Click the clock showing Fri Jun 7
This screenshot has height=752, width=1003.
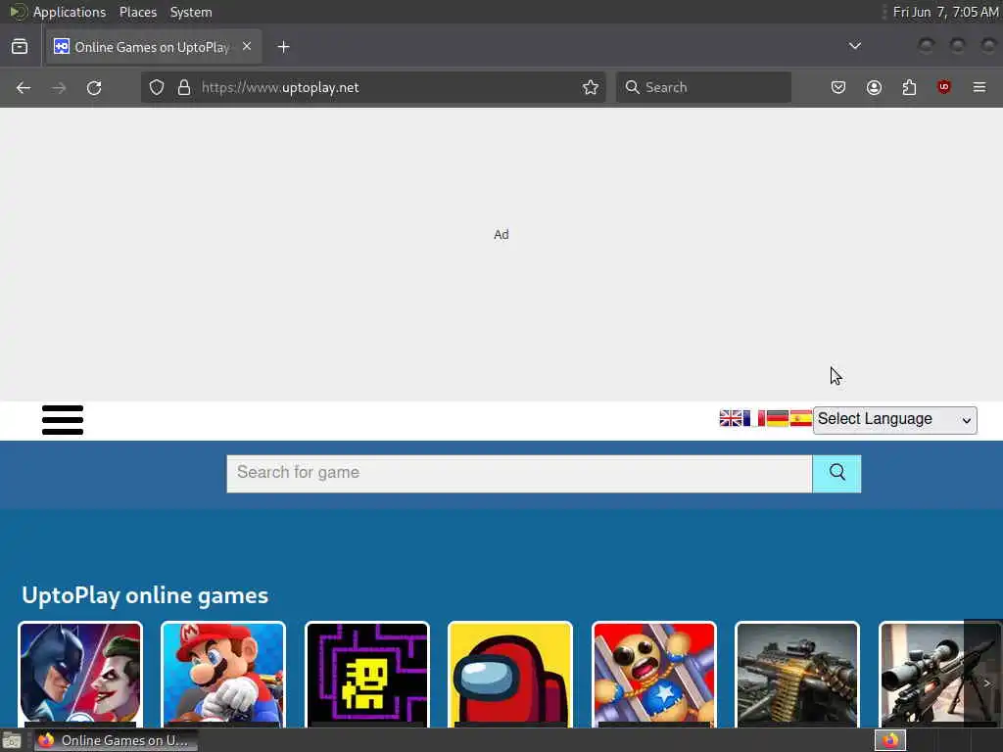[945, 12]
